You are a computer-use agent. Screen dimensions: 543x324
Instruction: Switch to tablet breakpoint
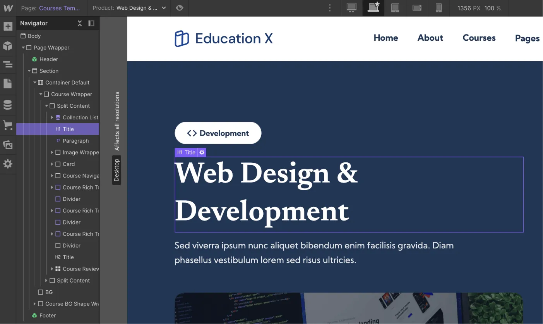click(395, 8)
